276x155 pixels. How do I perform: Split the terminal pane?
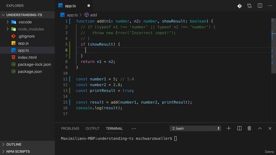pyautogui.click(x=239, y=128)
